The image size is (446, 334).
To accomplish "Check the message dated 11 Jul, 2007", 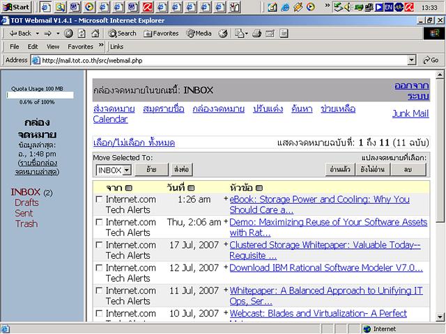I will [x=99, y=291].
